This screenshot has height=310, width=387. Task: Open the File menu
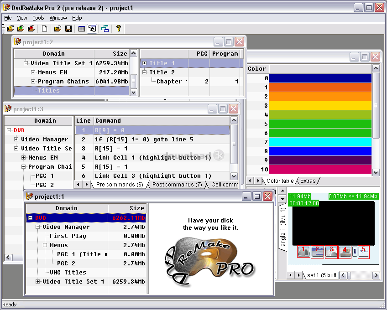[8, 18]
